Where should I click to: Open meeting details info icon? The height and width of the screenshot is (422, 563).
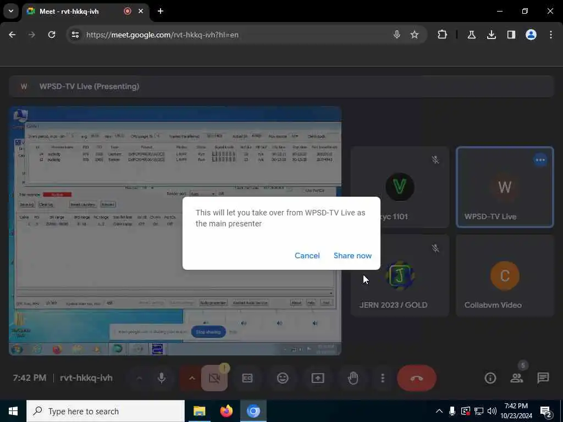click(490, 378)
